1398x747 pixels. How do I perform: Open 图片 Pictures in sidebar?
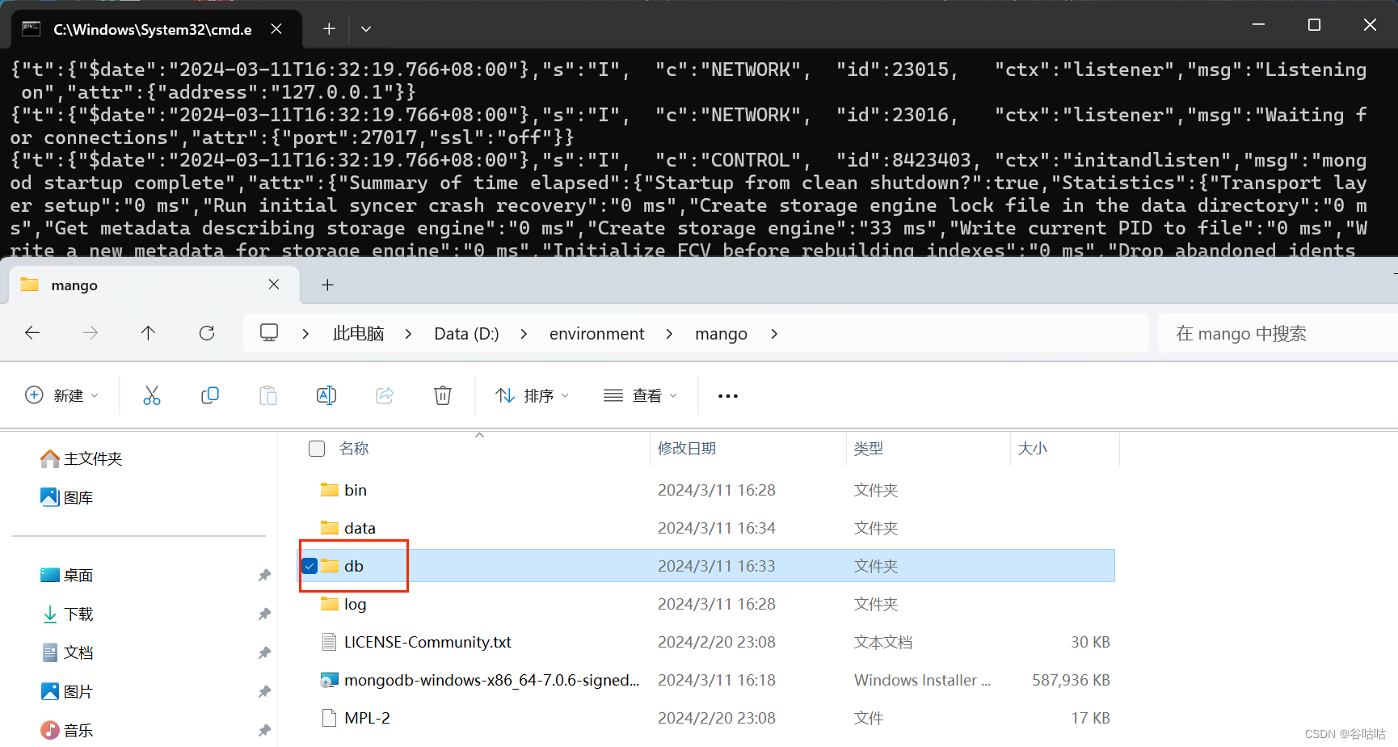click(x=67, y=692)
